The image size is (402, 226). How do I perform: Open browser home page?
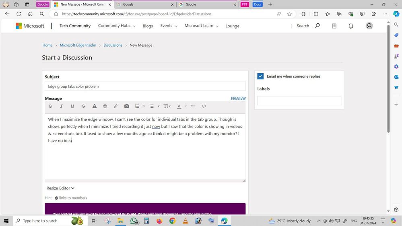coord(30,14)
